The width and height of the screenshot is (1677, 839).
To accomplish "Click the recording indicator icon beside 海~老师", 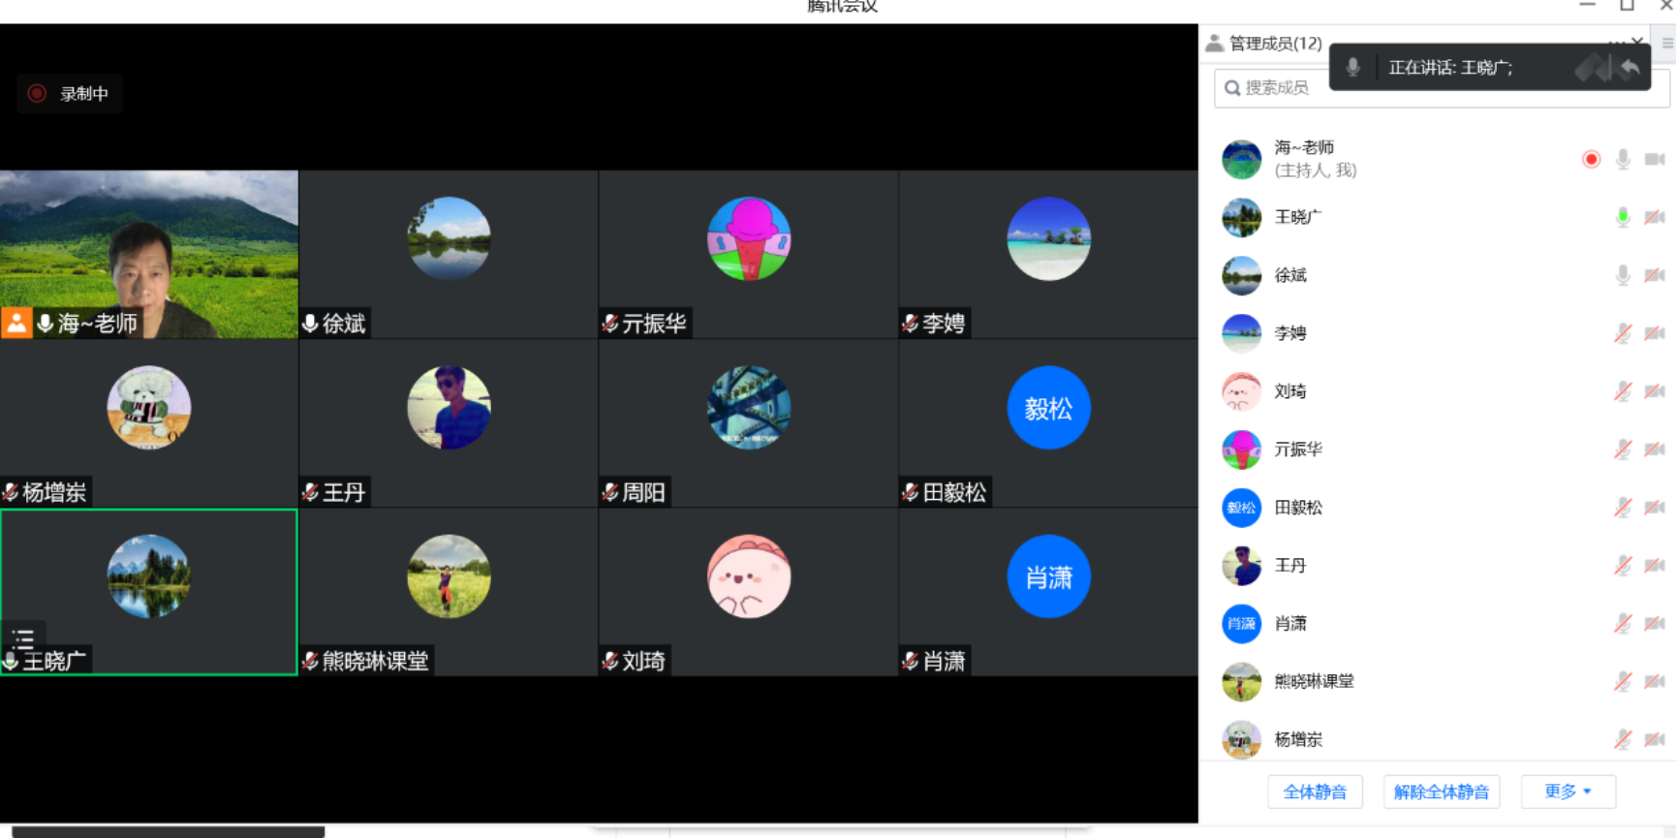I will pos(1591,159).
